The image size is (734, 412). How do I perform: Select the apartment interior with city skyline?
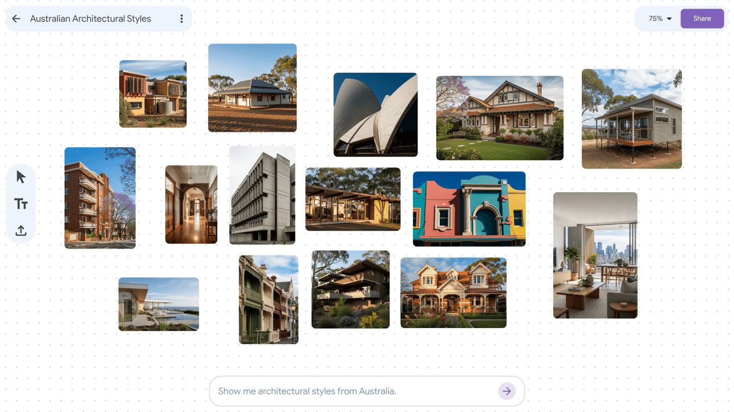(595, 255)
